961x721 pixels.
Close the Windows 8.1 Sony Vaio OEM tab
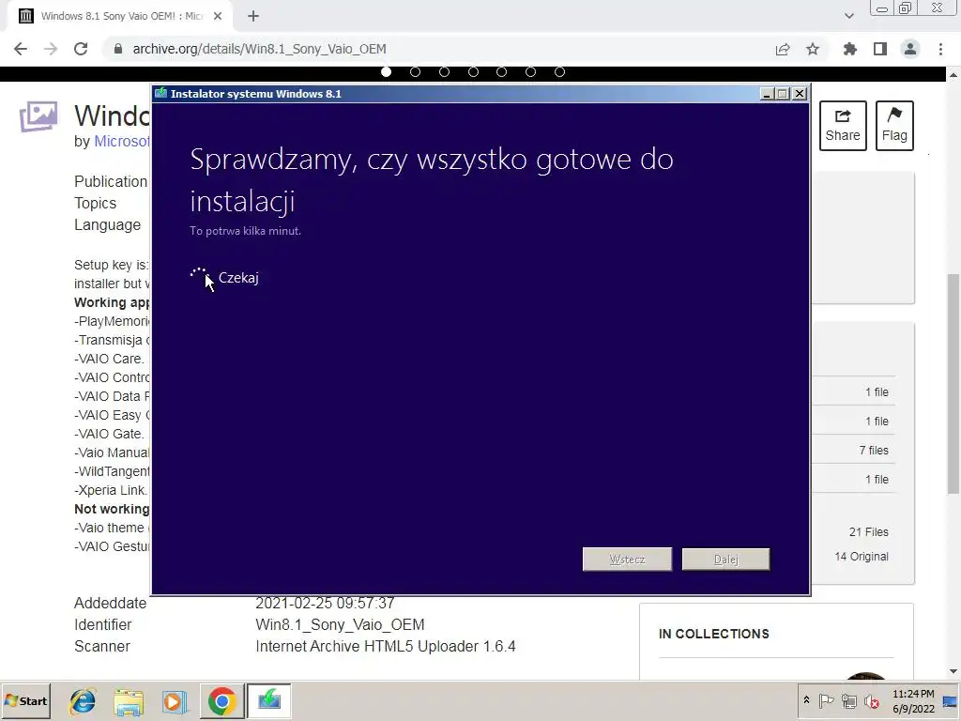(218, 16)
